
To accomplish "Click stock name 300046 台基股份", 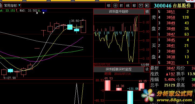I will pyautogui.click(x=172, y=6).
